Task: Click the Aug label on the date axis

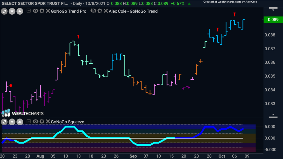Action: pyautogui.click(x=40, y=156)
